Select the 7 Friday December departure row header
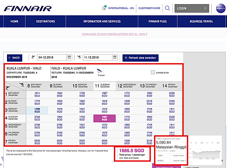The width and height of the screenshot is (227, 168). tap(15, 142)
